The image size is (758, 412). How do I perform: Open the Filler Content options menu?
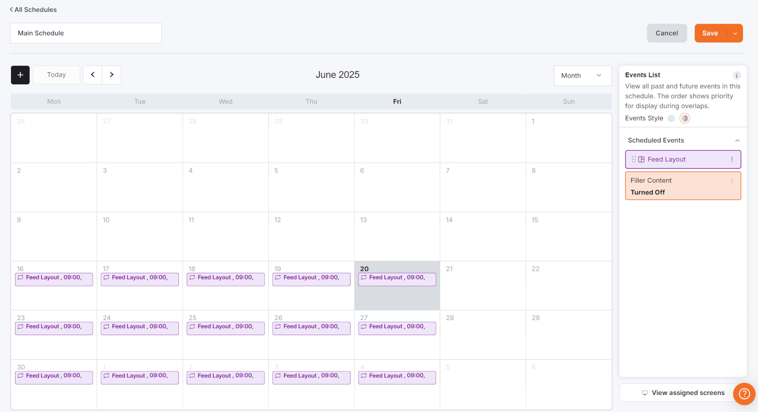click(732, 180)
